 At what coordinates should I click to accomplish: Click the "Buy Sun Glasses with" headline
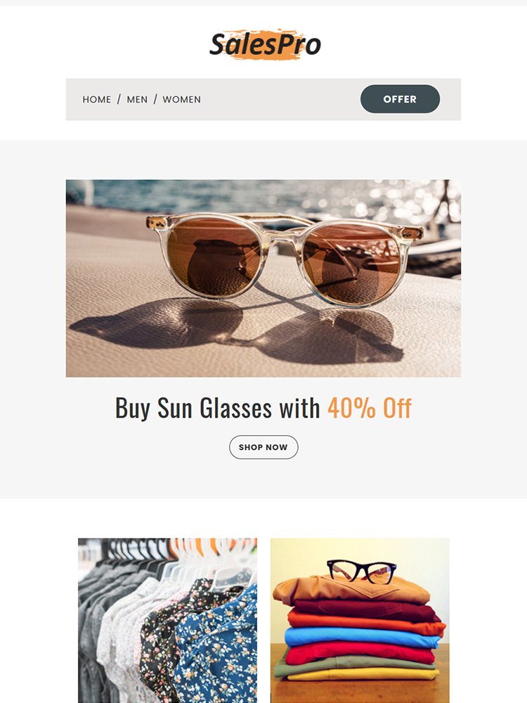pyautogui.click(x=217, y=408)
